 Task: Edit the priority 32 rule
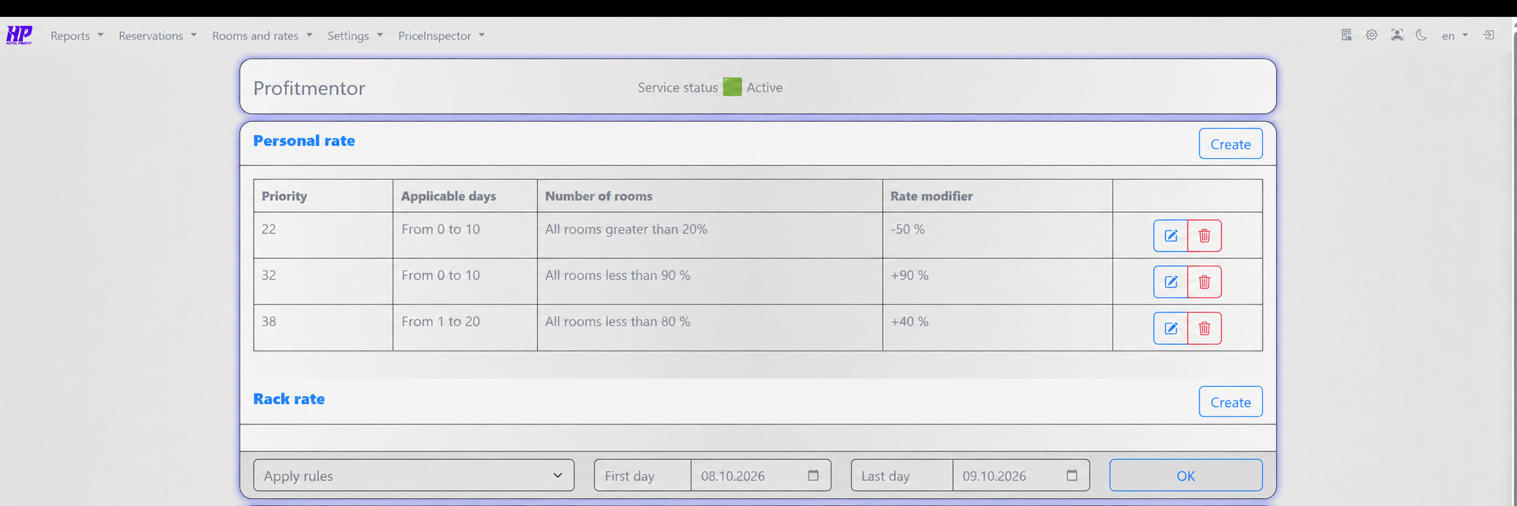click(x=1170, y=282)
